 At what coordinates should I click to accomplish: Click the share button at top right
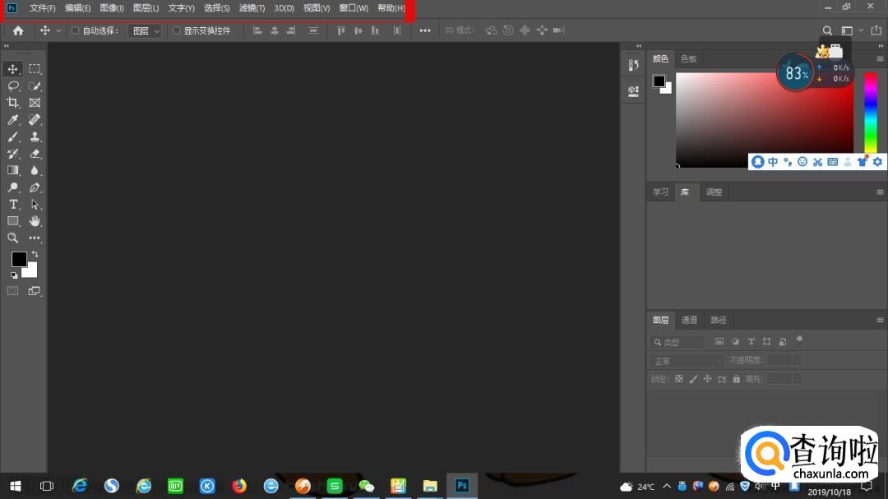[x=876, y=30]
